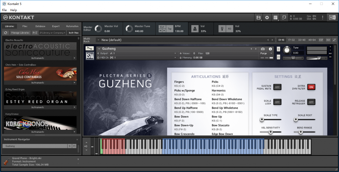
Task: Click the transport rewind button under Ext
Action: [161, 31]
